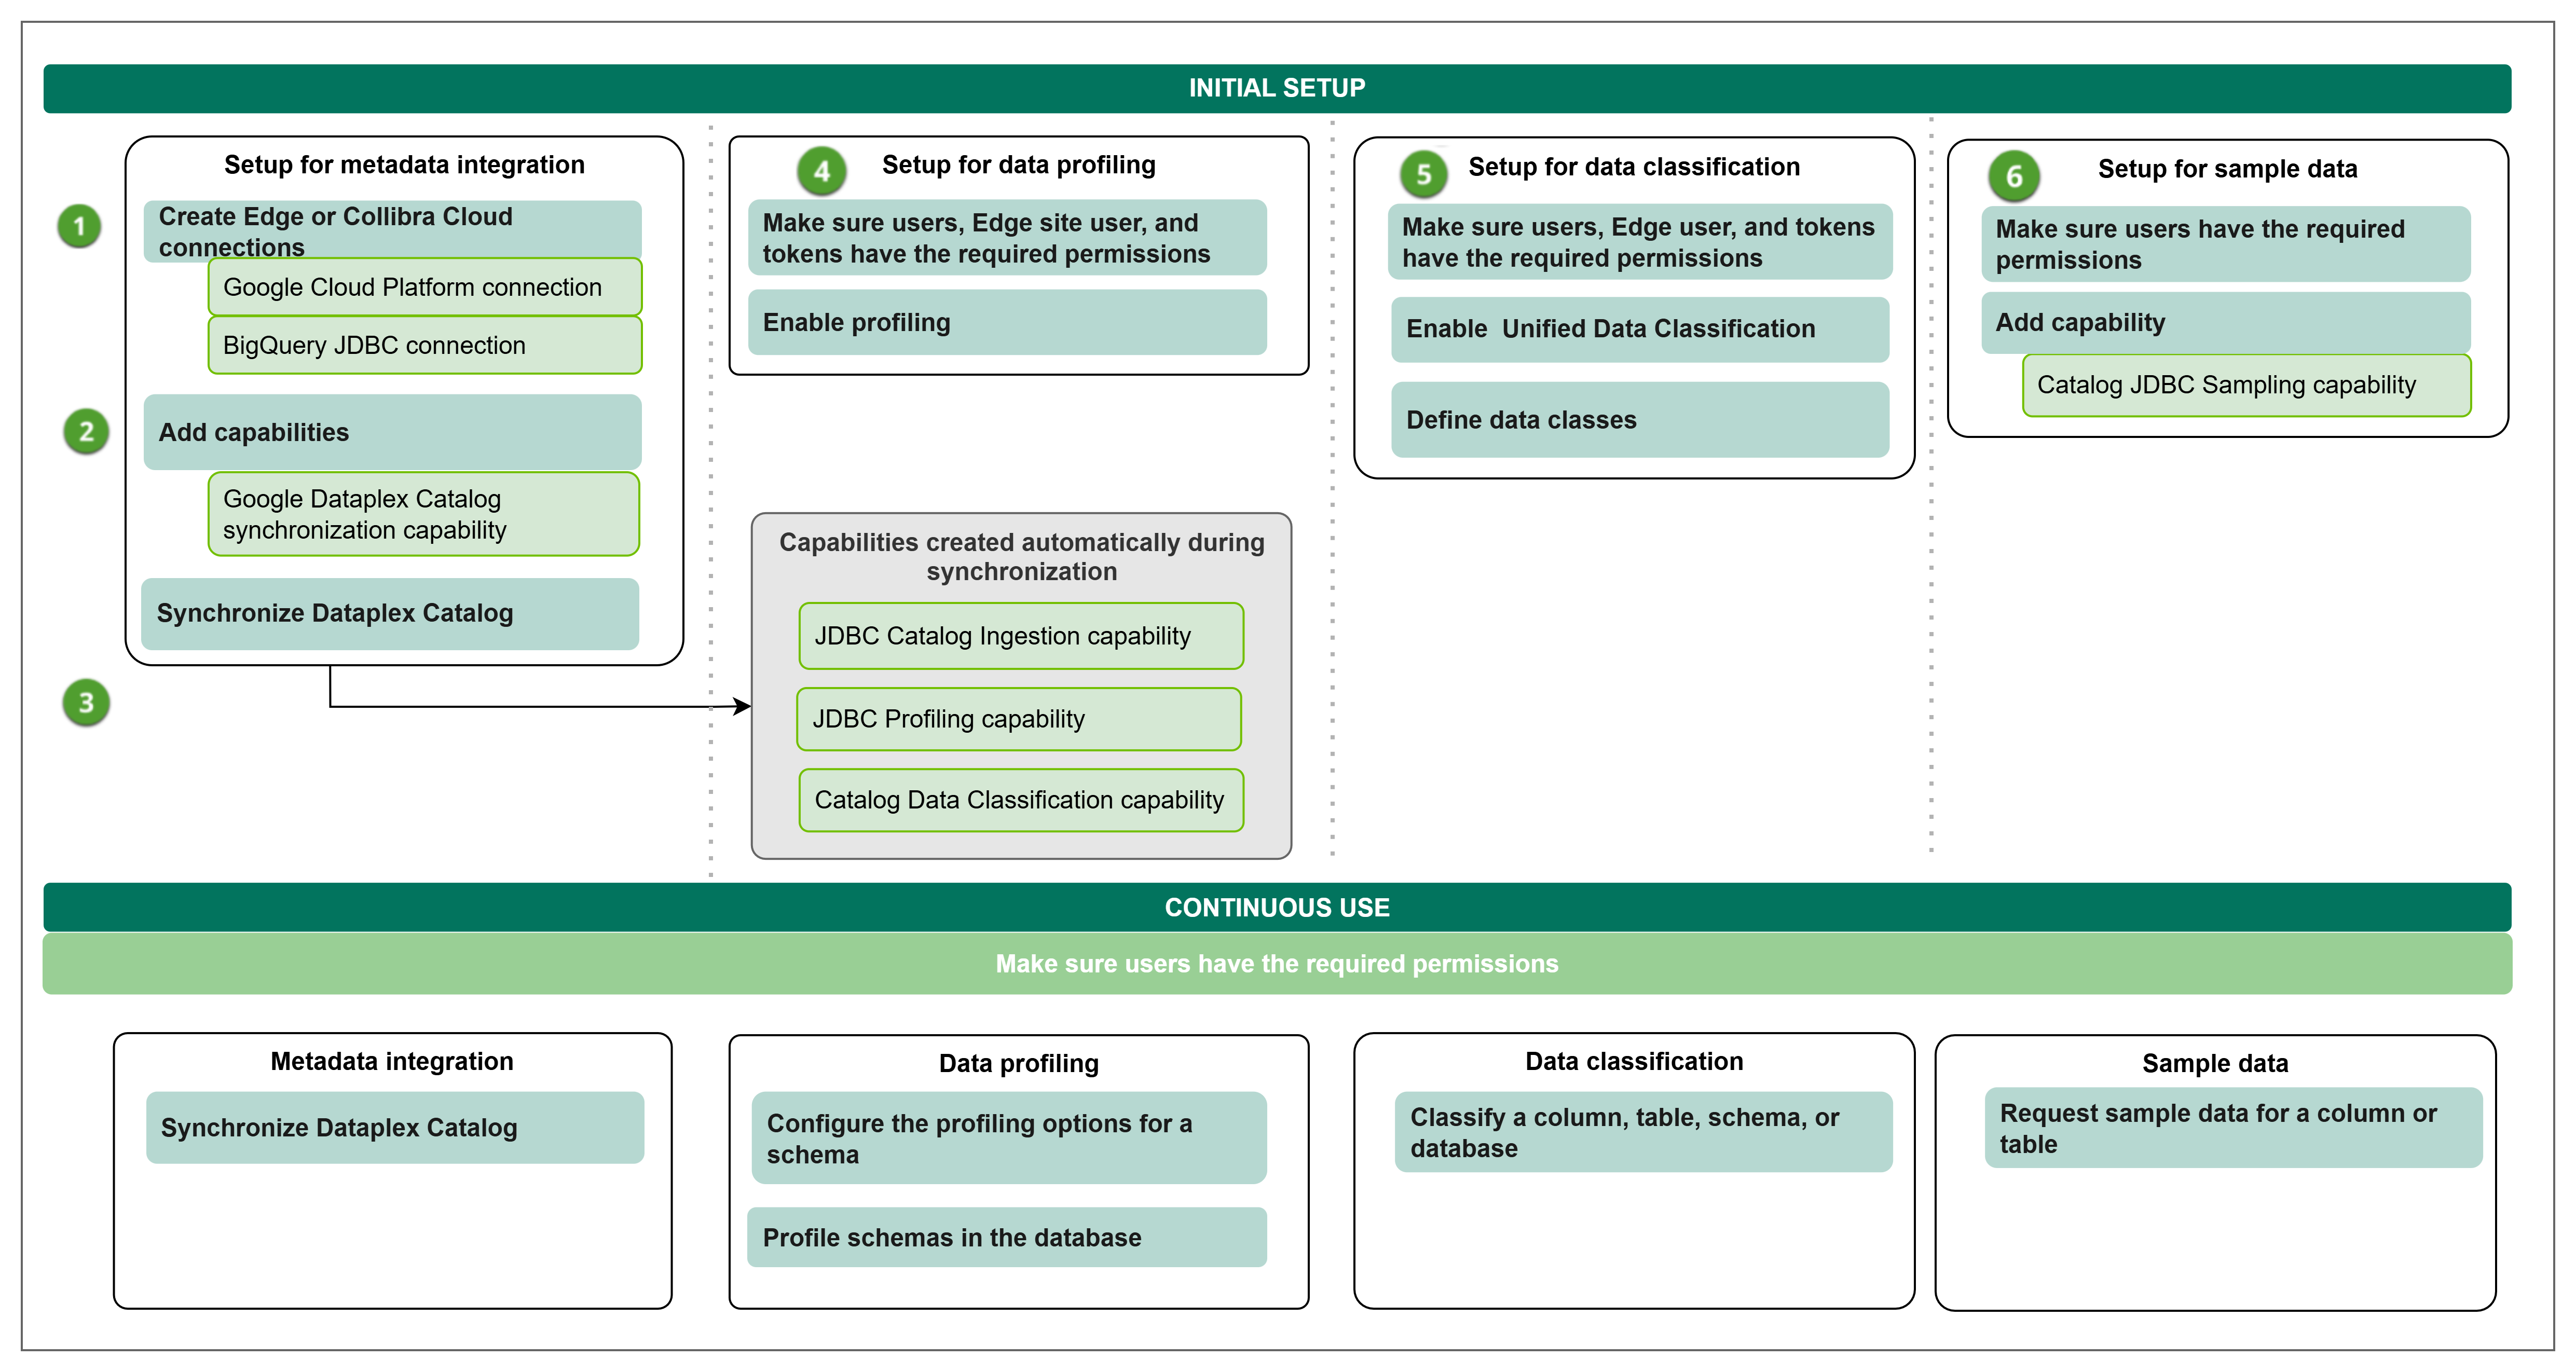Image resolution: width=2576 pixels, height=1372 pixels.
Task: Click Enable Unified Data Classification
Action: 1640,329
